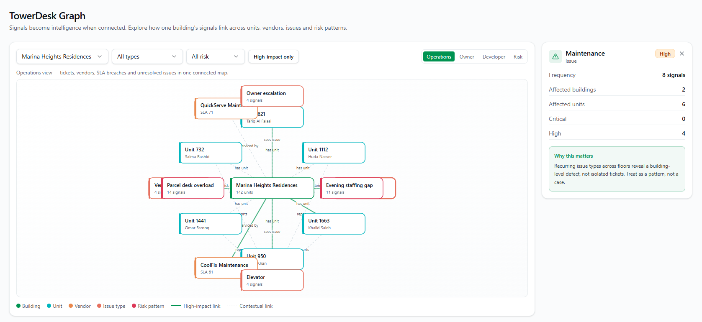Click the Frequency 8 signals row

[x=617, y=75]
